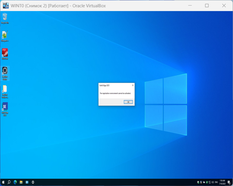Screen dimensions: 233x186
Task: Maximize the Oracle VirtualBox window
Action: click(207, 6)
